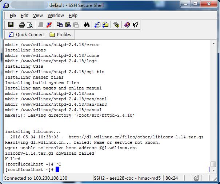Activate the What's This help pointer icon
Image resolution: width=220 pixels, height=184 pixels.
click(135, 25)
